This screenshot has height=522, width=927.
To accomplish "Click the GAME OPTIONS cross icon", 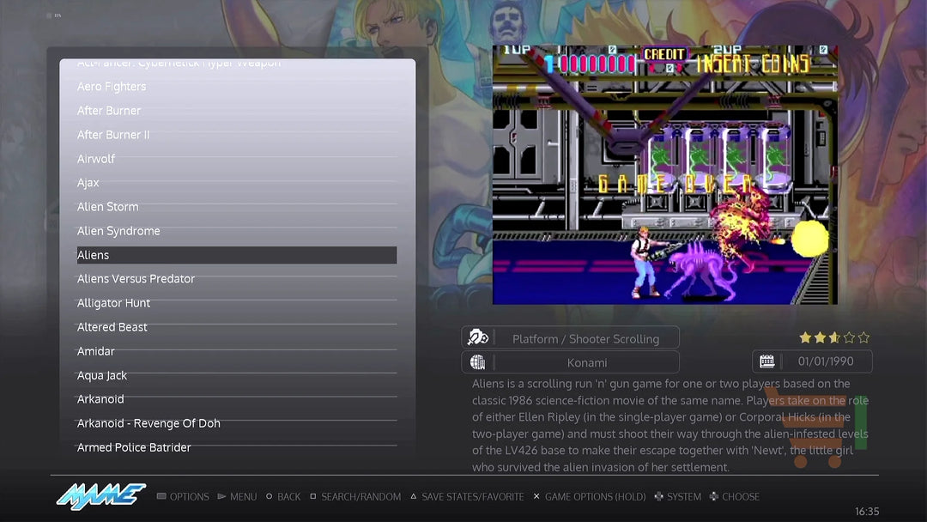I will 536,496.
